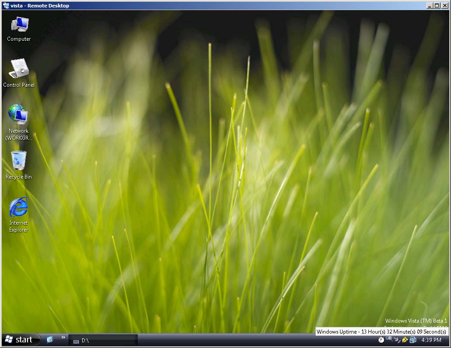451x348 pixels.
Task: Switch to the D:\ taskbar window
Action: (103, 340)
